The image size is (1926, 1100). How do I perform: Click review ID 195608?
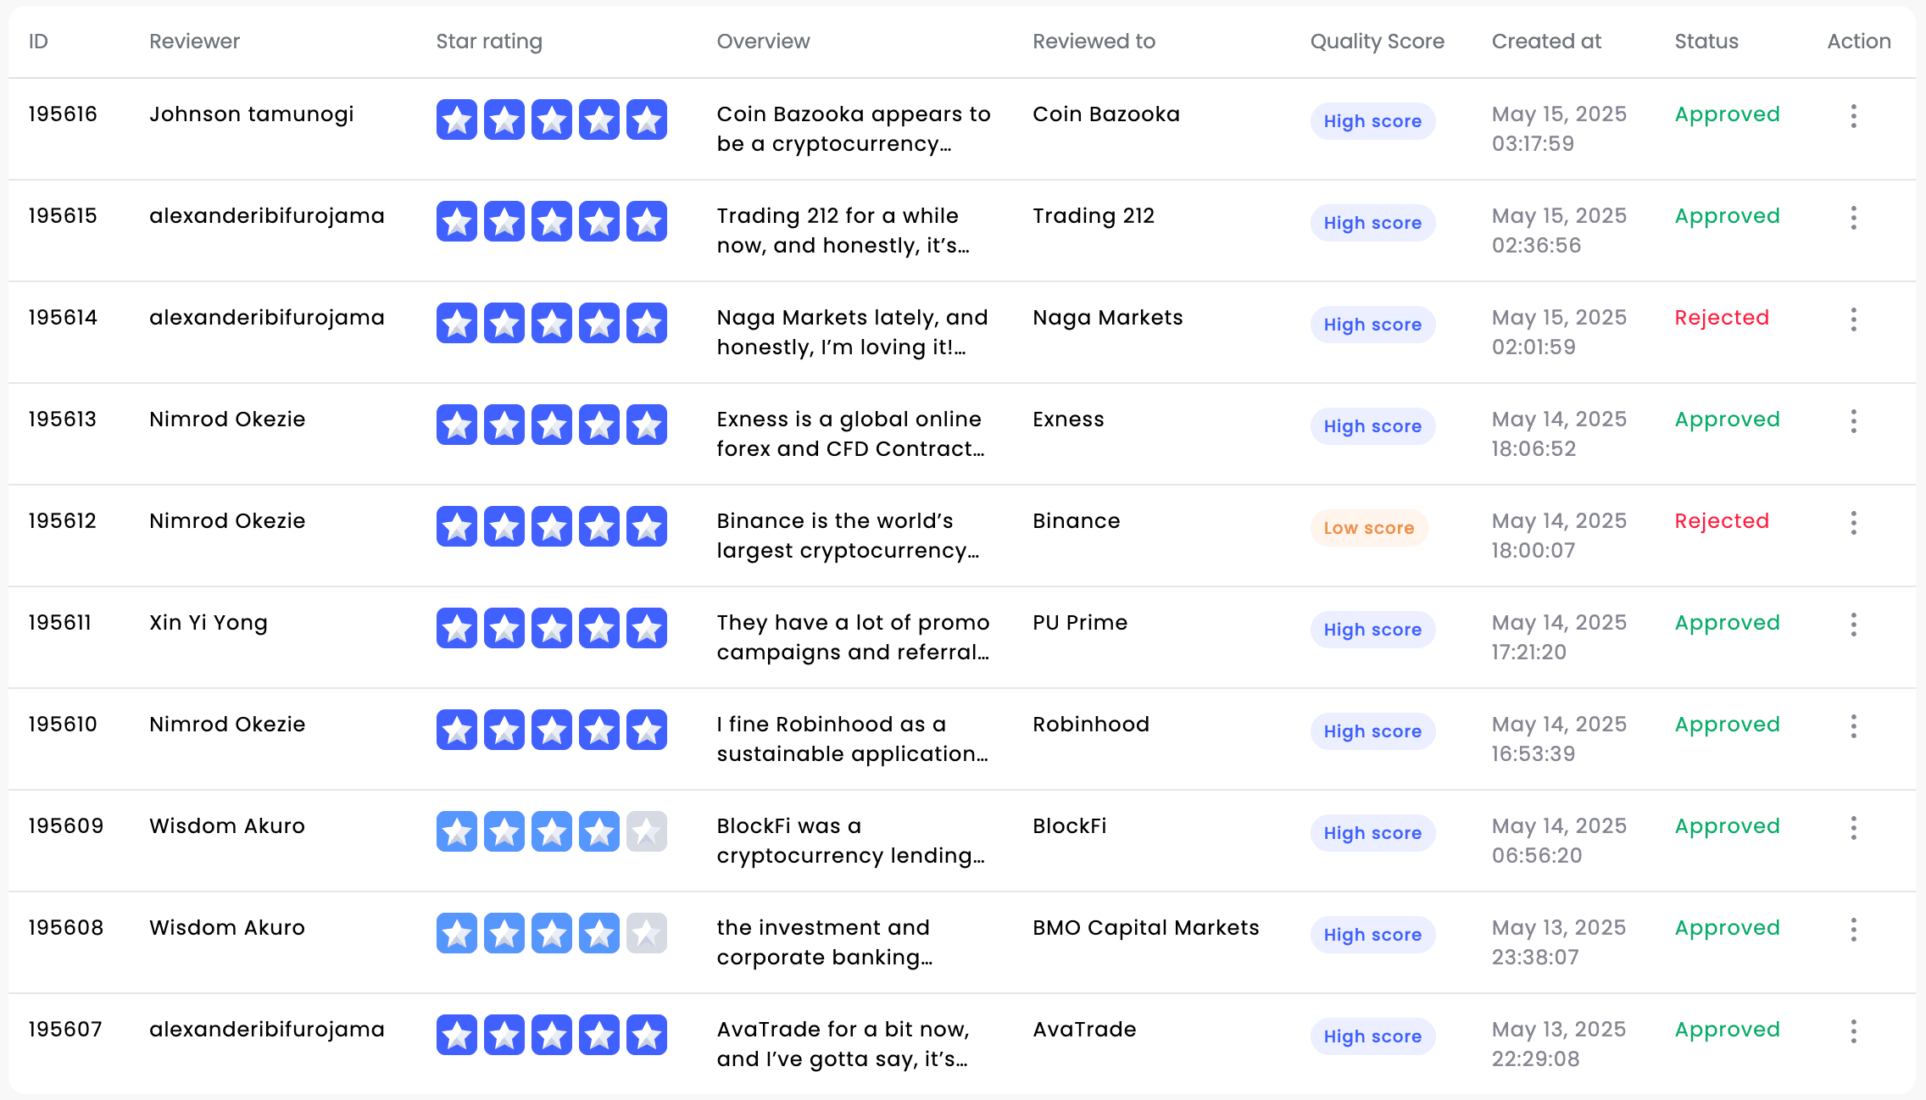point(65,928)
